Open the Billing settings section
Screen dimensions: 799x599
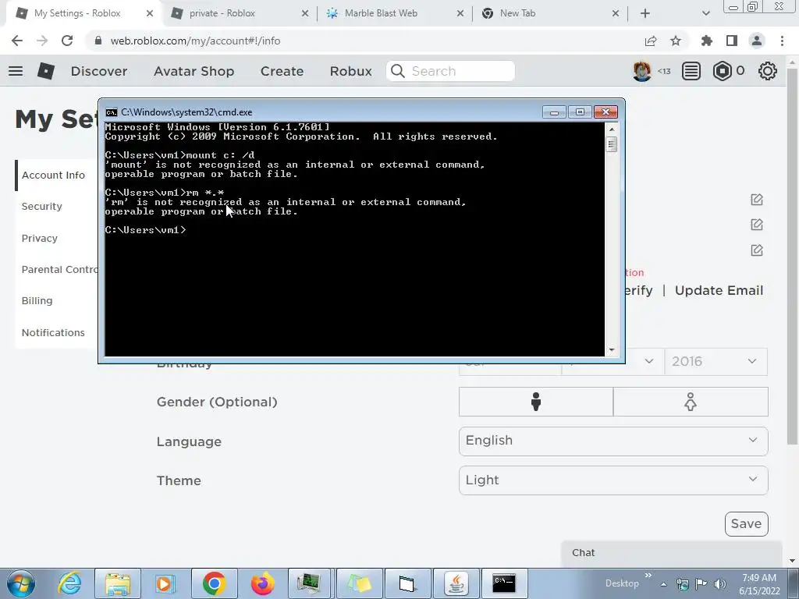(x=37, y=300)
